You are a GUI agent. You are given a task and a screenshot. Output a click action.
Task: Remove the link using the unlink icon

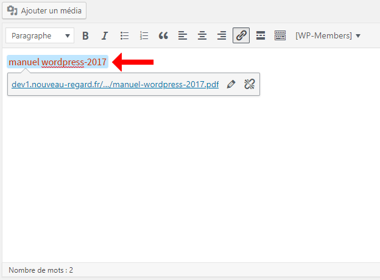pos(249,84)
